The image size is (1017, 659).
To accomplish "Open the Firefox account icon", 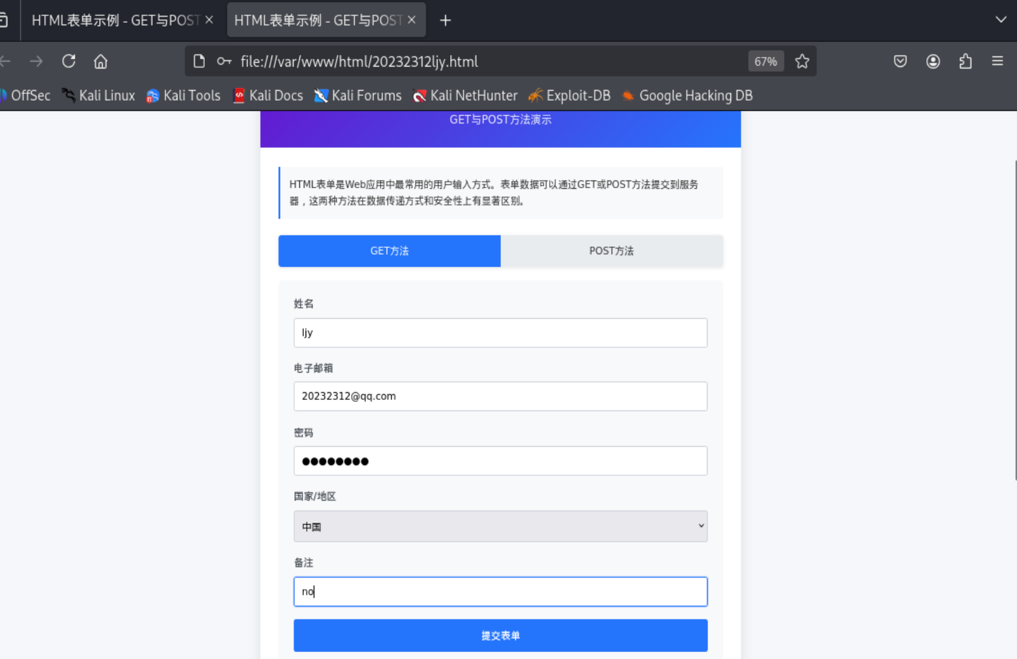I will [x=933, y=61].
